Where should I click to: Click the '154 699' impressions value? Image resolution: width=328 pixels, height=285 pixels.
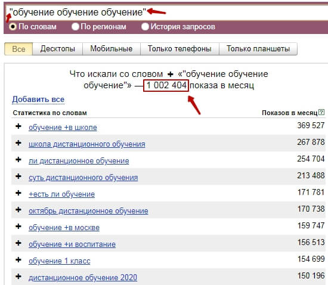pyautogui.click(x=311, y=259)
